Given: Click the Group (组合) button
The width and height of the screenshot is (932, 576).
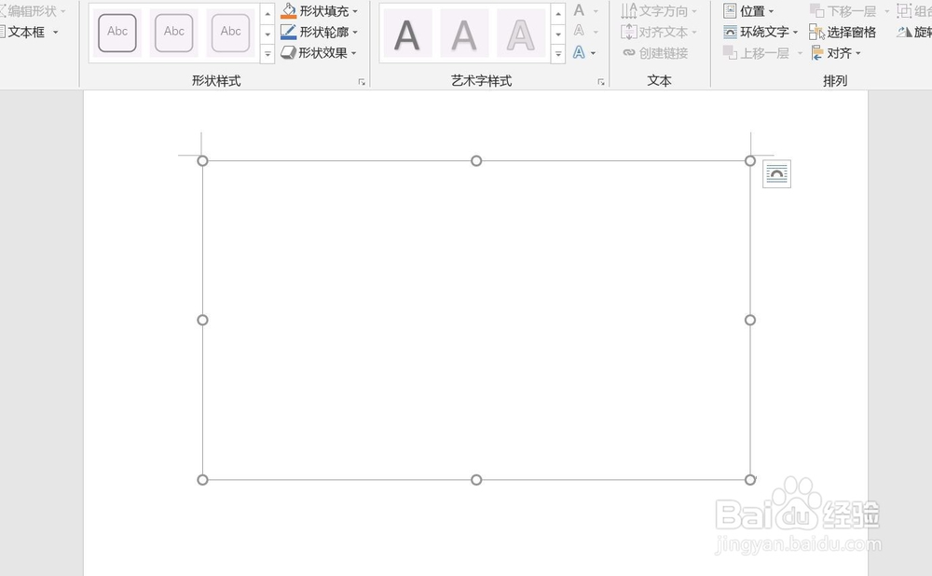Looking at the screenshot, I should tap(914, 11).
